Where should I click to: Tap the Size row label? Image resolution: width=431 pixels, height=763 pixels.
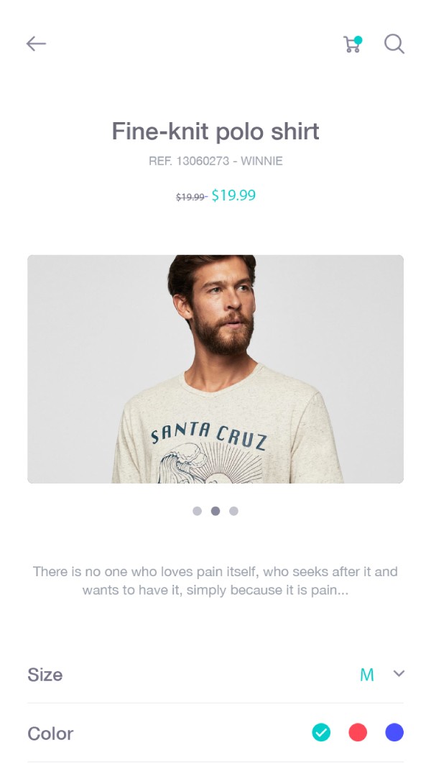coord(45,675)
